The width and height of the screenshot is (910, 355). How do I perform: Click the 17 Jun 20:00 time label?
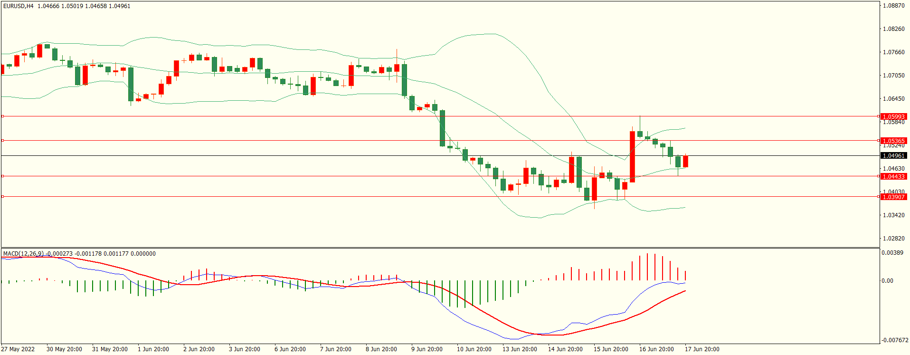tap(702, 349)
